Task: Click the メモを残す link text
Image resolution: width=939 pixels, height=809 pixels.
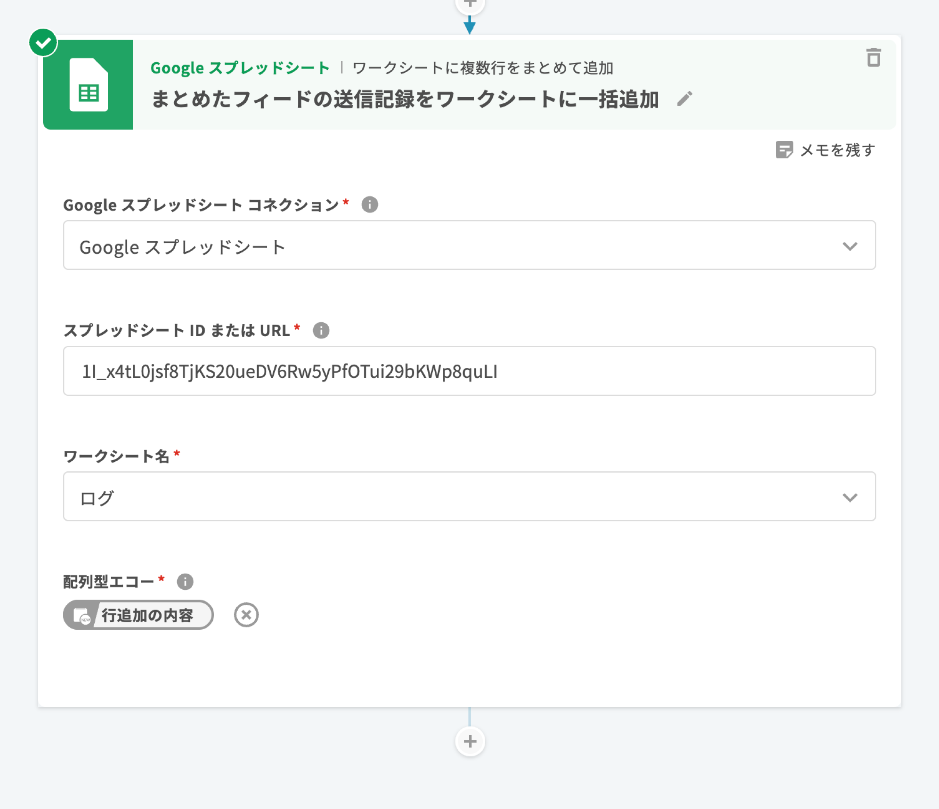Action: (837, 150)
